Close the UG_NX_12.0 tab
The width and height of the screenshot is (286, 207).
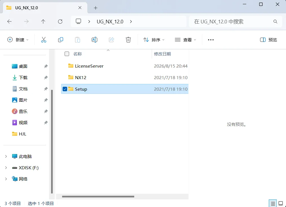[x=80, y=8]
